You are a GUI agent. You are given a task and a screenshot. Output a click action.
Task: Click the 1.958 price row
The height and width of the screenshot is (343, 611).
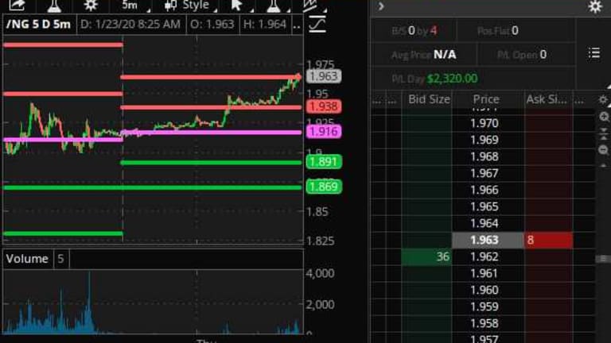[484, 324]
